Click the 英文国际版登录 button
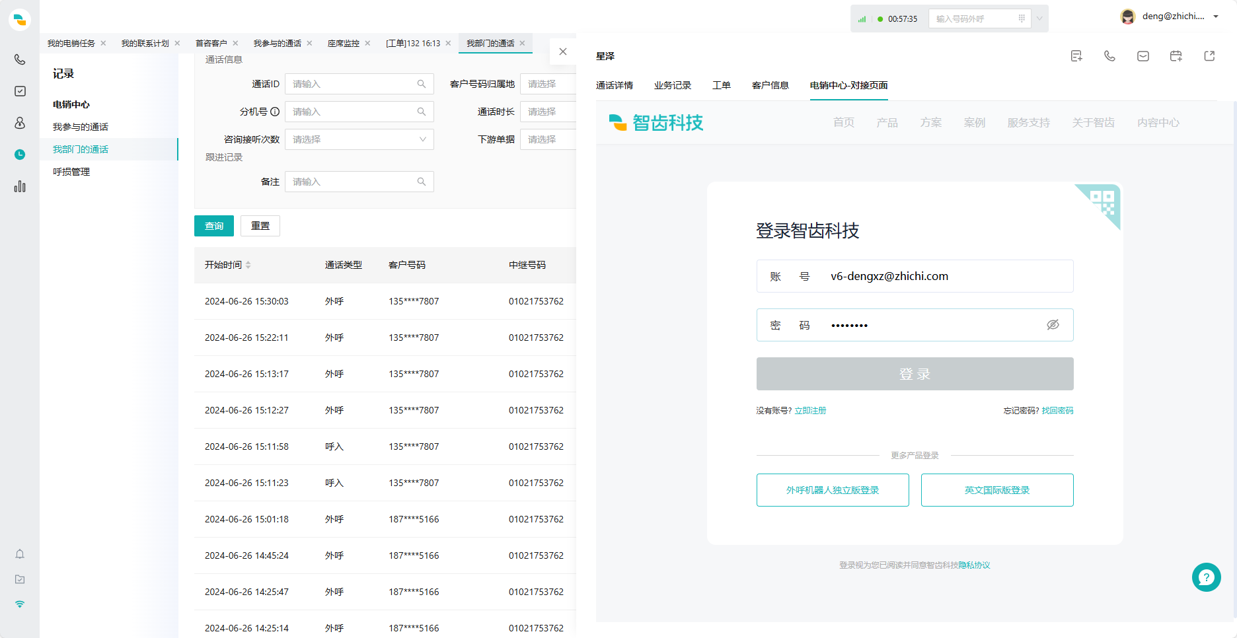 click(997, 490)
